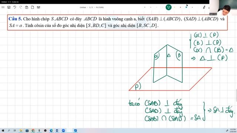237x133 pixels.
Task: Open Chrome from the taskbar
Action: (33, 130)
